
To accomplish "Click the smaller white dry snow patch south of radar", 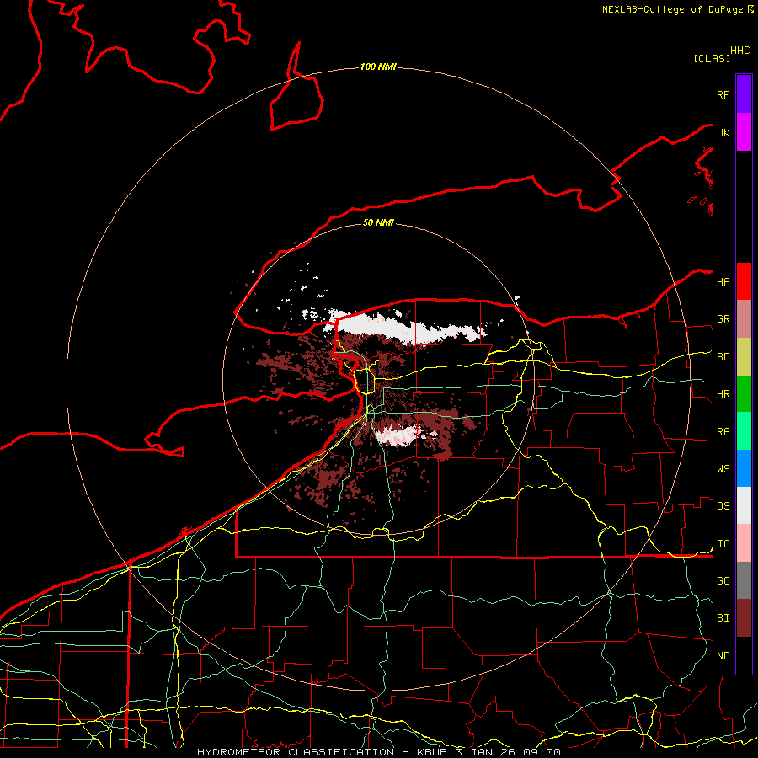I will coord(399,435).
